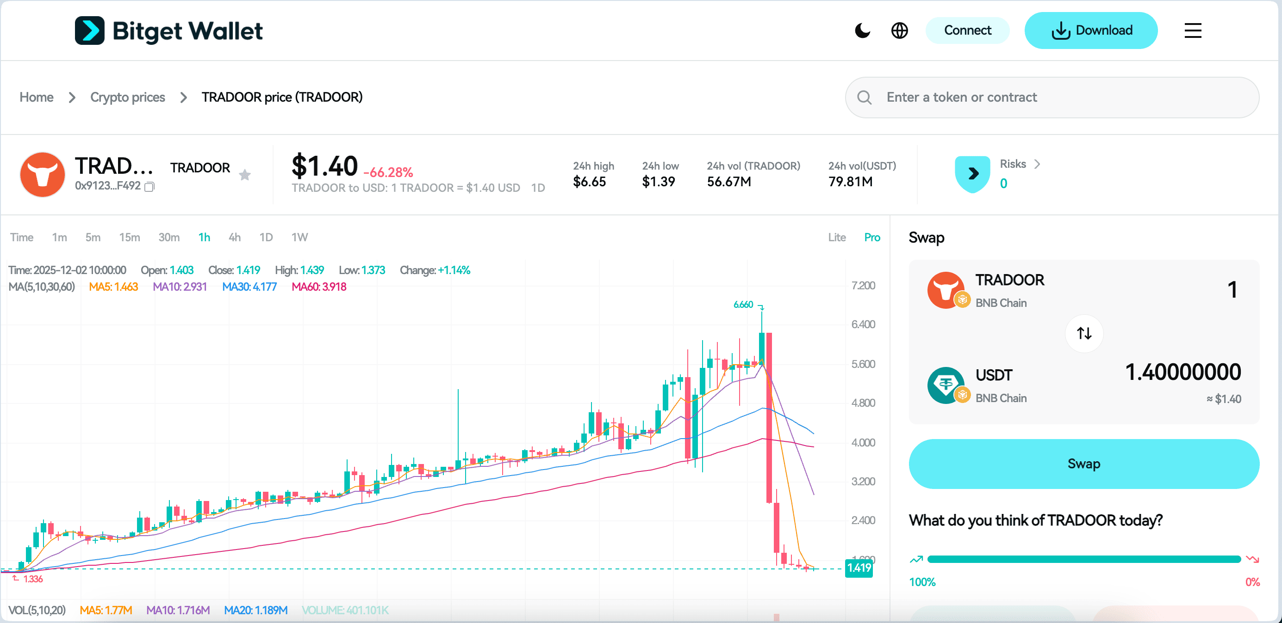The width and height of the screenshot is (1282, 623).
Task: Click the swap direction arrows icon
Action: coord(1084,333)
